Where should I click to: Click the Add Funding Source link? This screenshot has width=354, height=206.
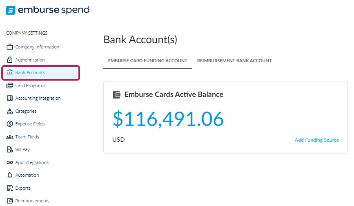(x=317, y=140)
